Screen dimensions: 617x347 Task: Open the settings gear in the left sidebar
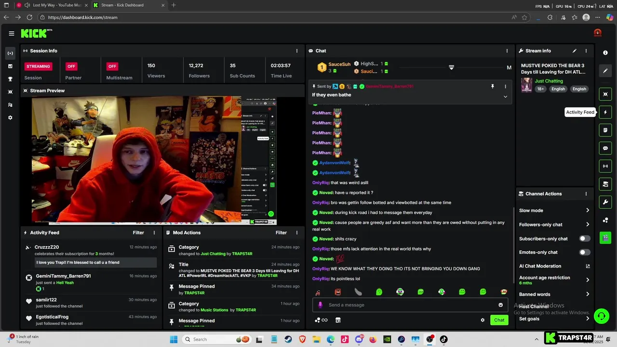(x=10, y=118)
